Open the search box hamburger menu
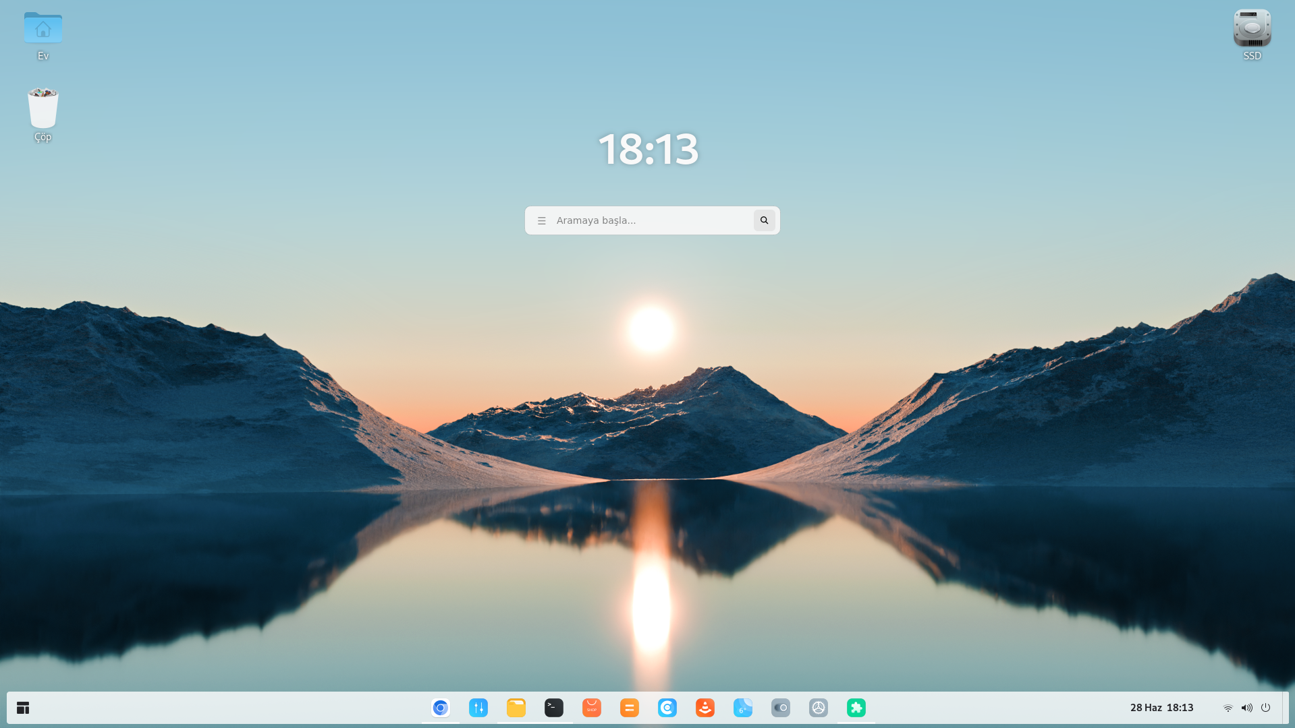 pos(542,220)
